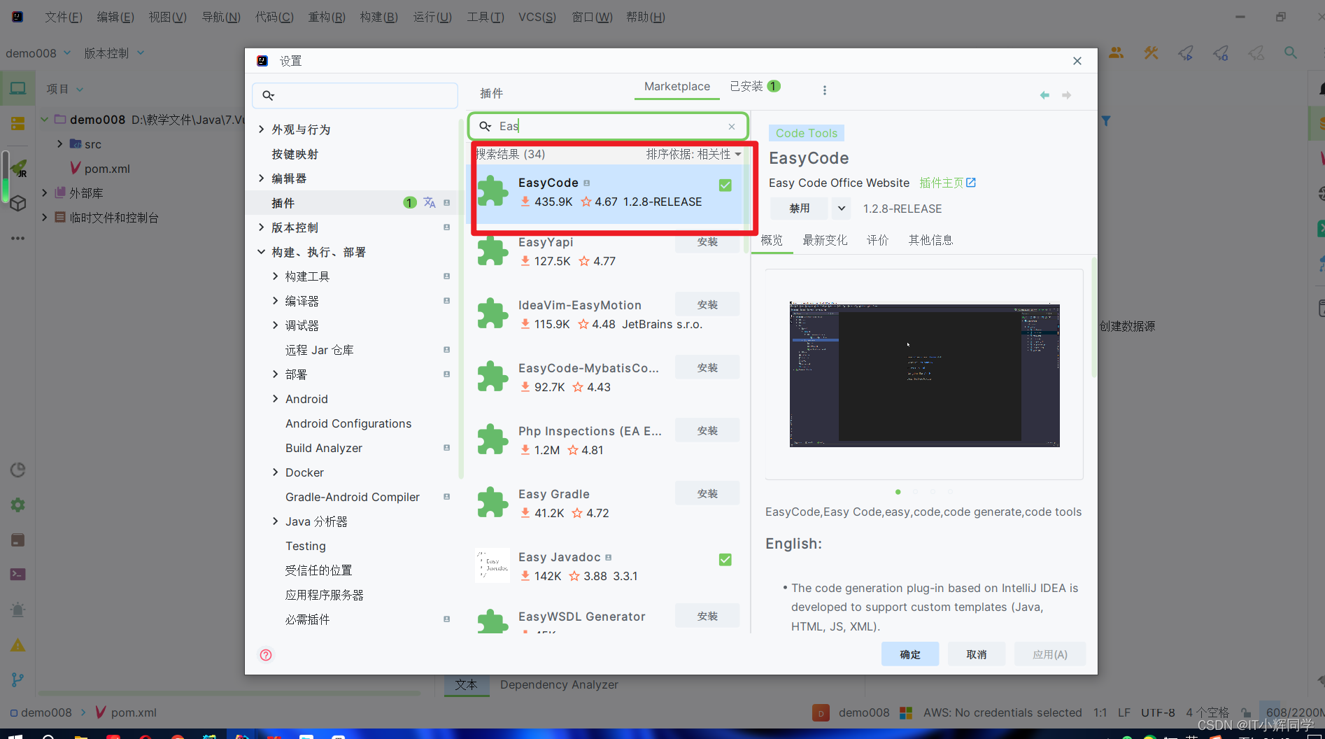Open the Git branch tool icon
Viewport: 1325px width, 739px height.
17,680
